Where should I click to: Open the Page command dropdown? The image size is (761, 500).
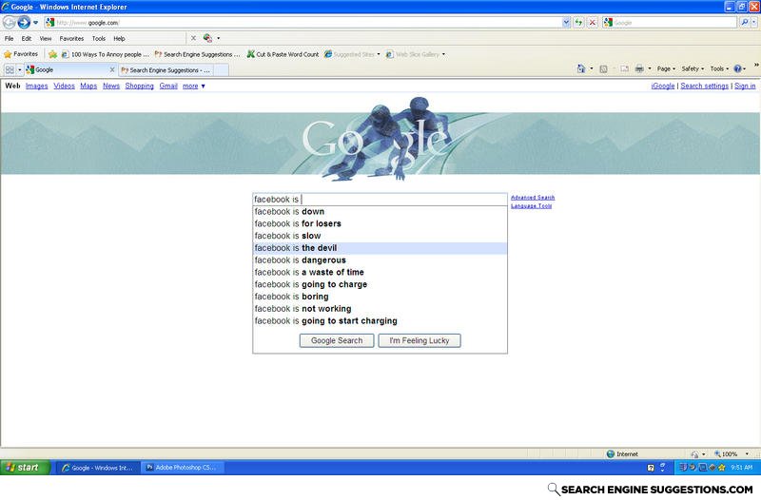coord(666,68)
